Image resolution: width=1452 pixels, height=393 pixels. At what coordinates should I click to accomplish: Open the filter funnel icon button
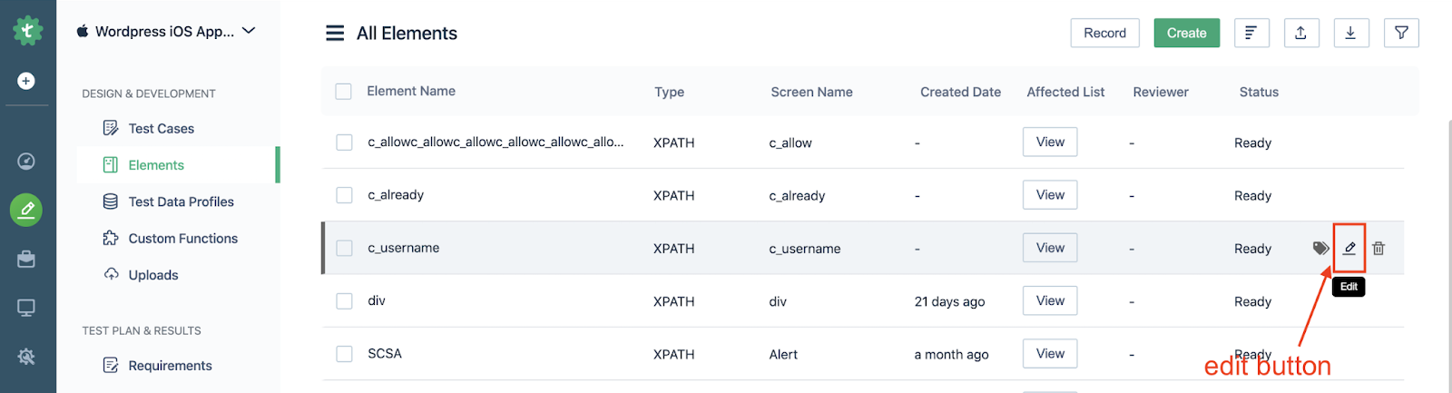[x=1401, y=33]
